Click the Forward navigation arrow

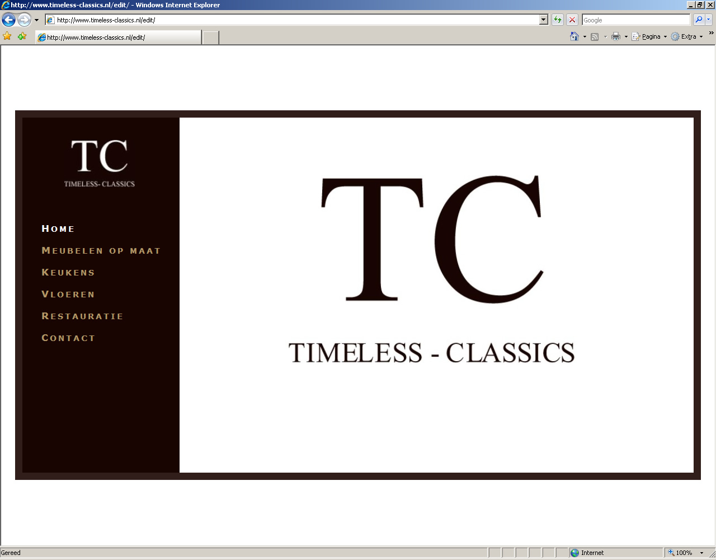tap(24, 20)
